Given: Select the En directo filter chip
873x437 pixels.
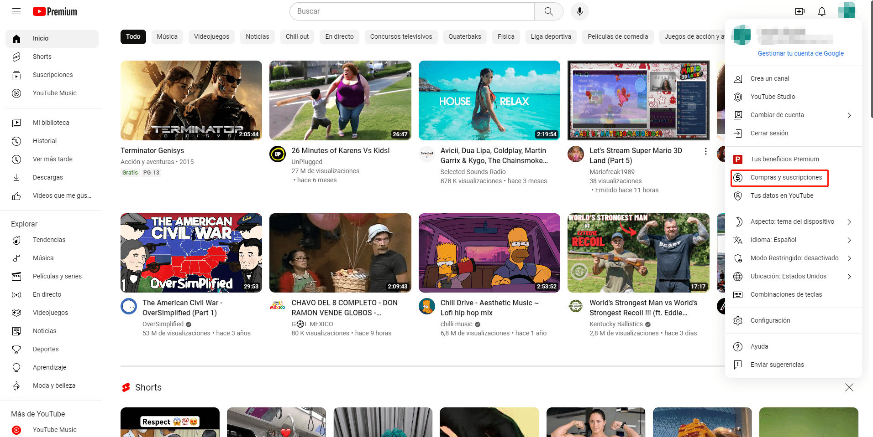Looking at the screenshot, I should pos(340,36).
